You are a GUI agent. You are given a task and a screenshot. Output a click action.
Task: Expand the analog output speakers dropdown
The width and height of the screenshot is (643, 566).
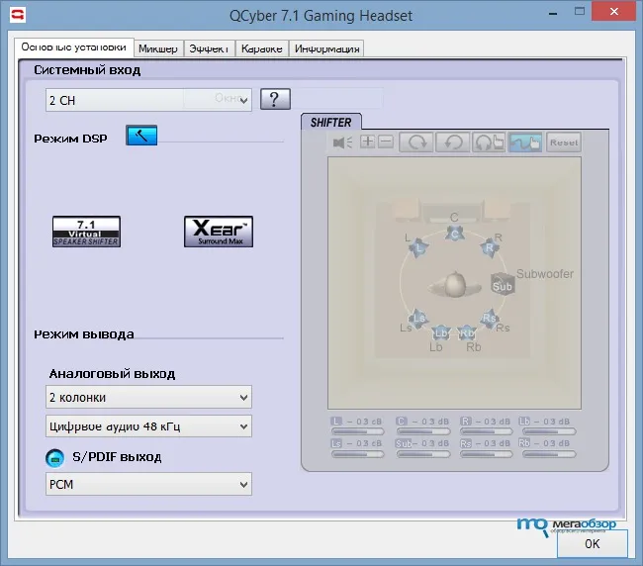coord(148,398)
